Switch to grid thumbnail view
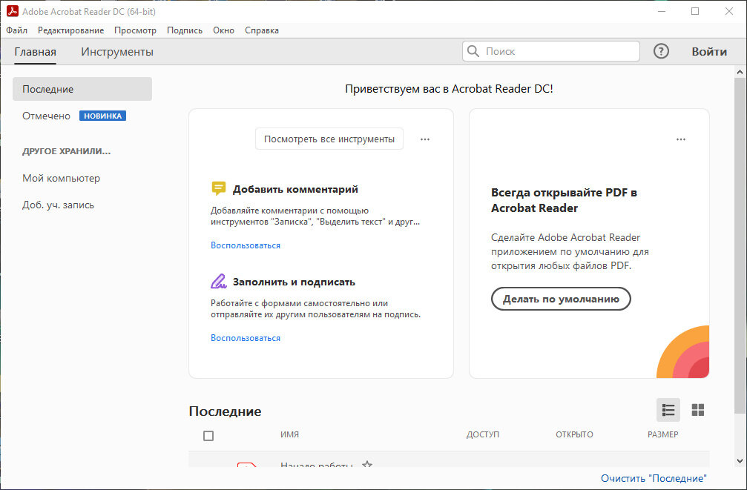 (x=698, y=410)
